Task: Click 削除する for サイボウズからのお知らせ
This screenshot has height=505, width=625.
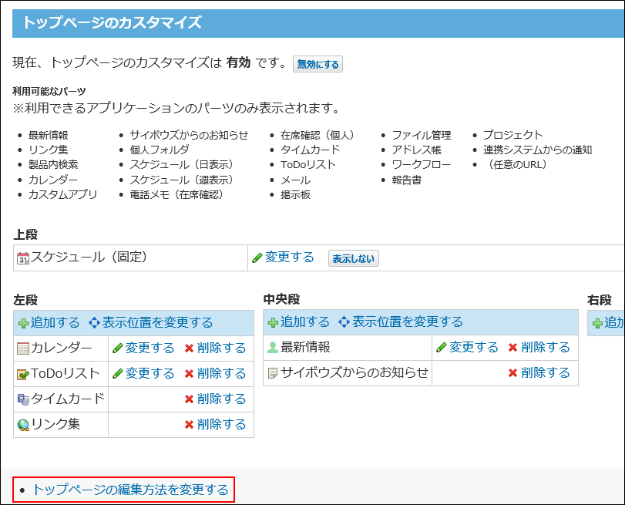Action: (546, 372)
